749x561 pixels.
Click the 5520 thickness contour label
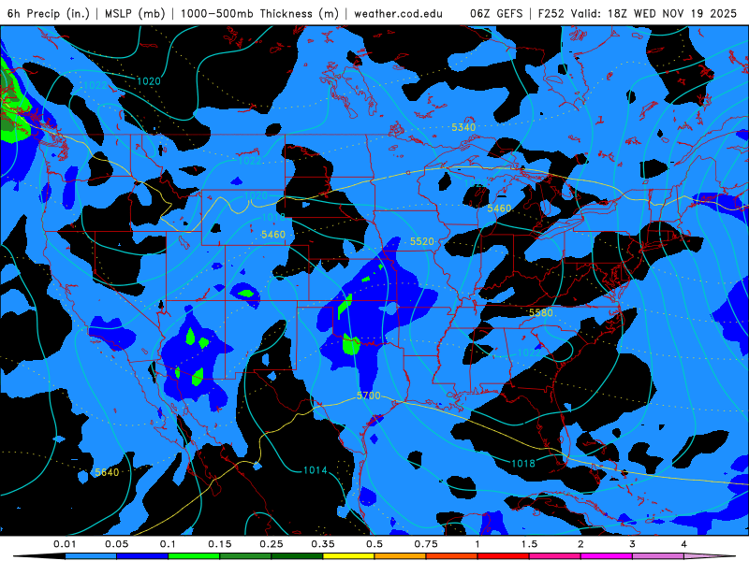[422, 241]
